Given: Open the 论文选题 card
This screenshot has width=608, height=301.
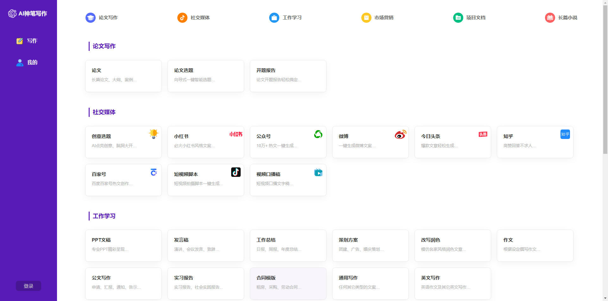Looking at the screenshot, I should [x=206, y=76].
